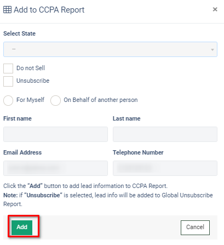The width and height of the screenshot is (224, 245).
Task: Click into the First name field
Action: (55, 134)
